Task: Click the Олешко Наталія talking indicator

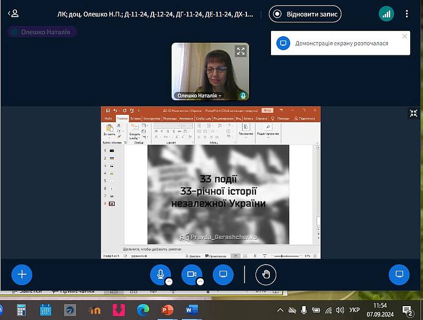Action: [x=43, y=32]
